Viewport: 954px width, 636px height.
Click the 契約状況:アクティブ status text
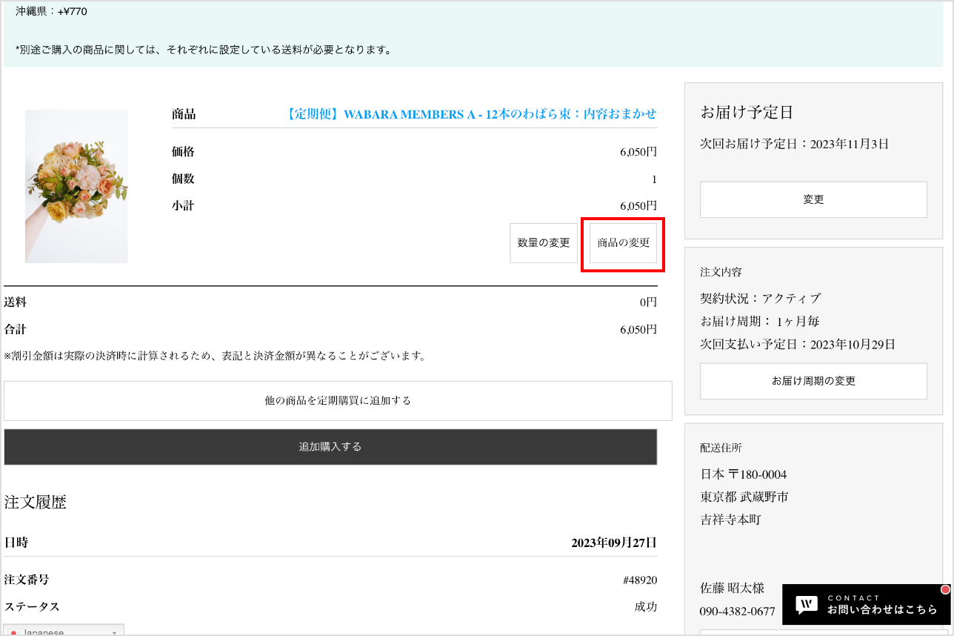(x=761, y=298)
